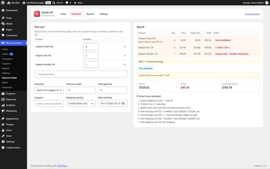Viewport: 270px width, 169px height.
Task: Open the Customer dropdown
Action: 49,90
